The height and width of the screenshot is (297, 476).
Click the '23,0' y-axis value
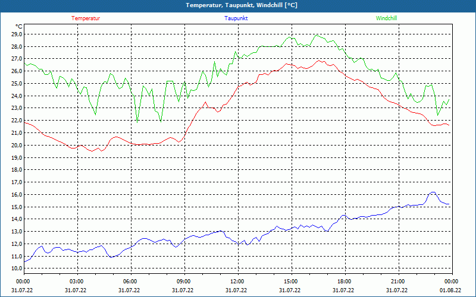point(17,108)
